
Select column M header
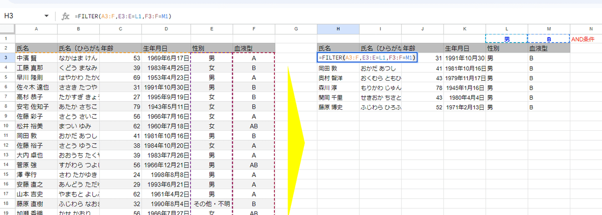pos(549,29)
